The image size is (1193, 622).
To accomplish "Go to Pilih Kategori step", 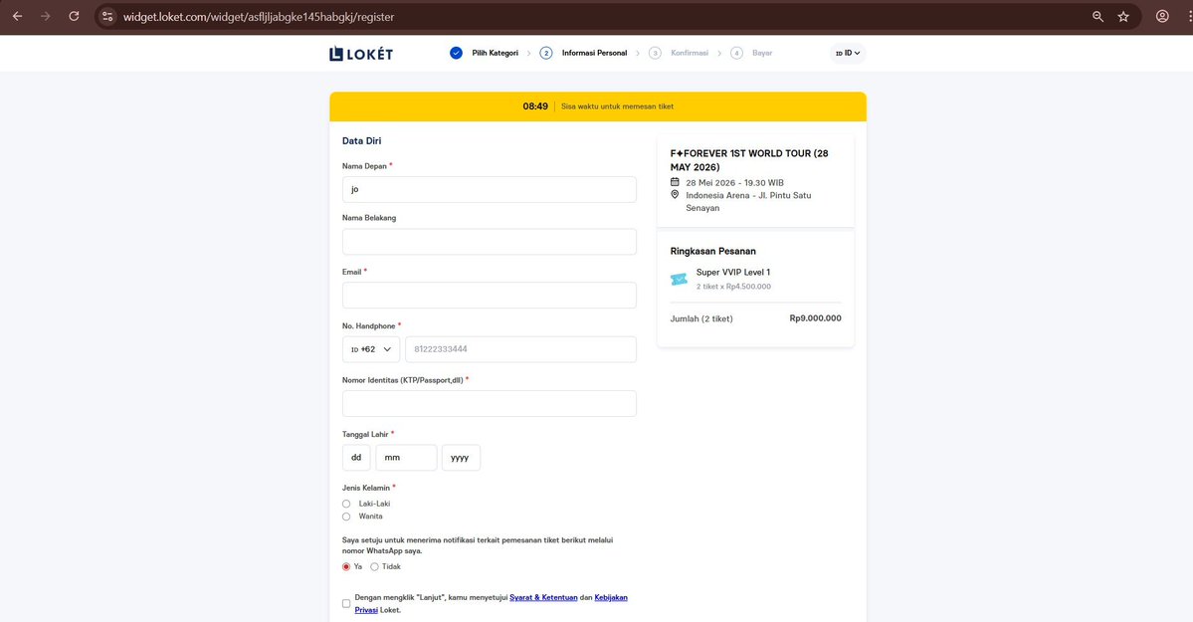I will [496, 54].
